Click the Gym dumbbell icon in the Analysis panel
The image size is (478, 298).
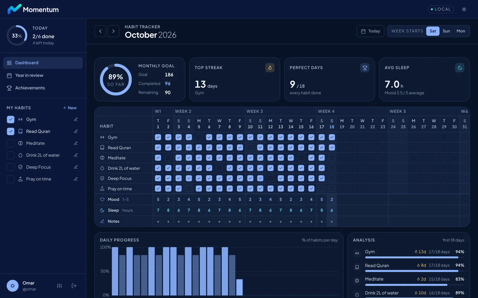tap(357, 253)
